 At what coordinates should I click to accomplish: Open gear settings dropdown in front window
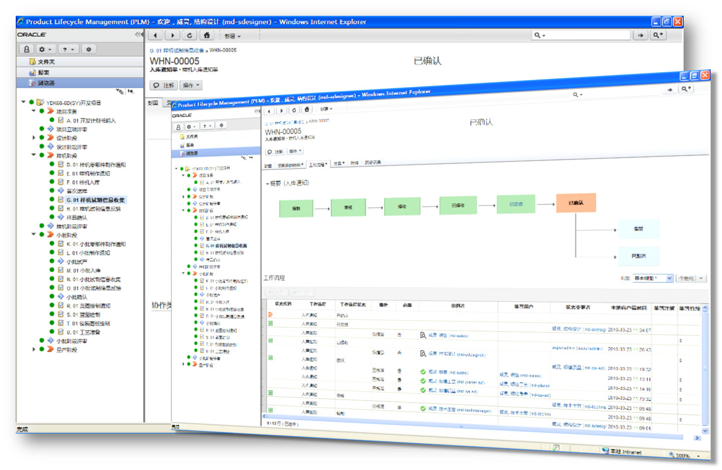191,127
